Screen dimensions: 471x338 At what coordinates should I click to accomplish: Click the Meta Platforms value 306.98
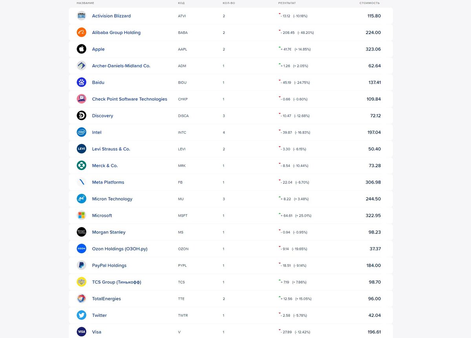(x=373, y=183)
